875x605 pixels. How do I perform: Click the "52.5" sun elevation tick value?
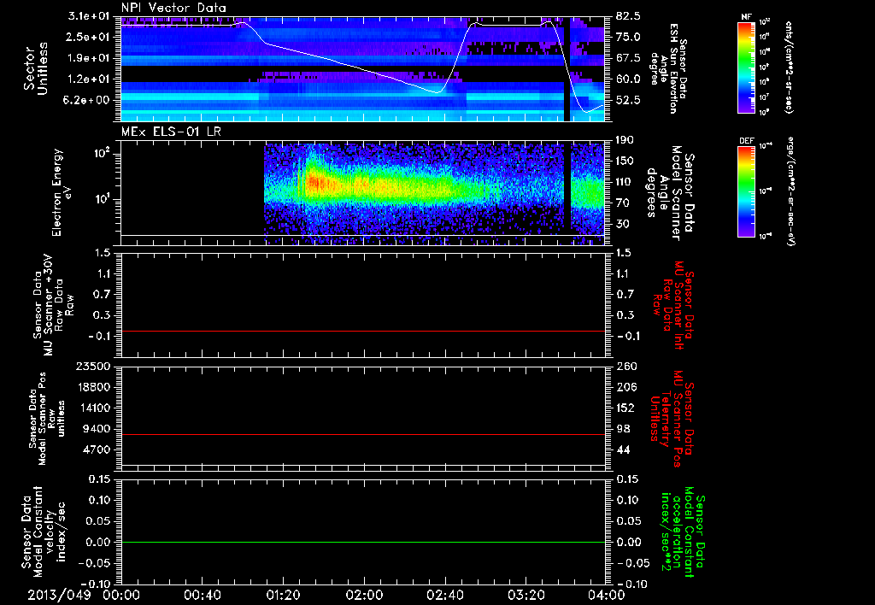(x=628, y=100)
